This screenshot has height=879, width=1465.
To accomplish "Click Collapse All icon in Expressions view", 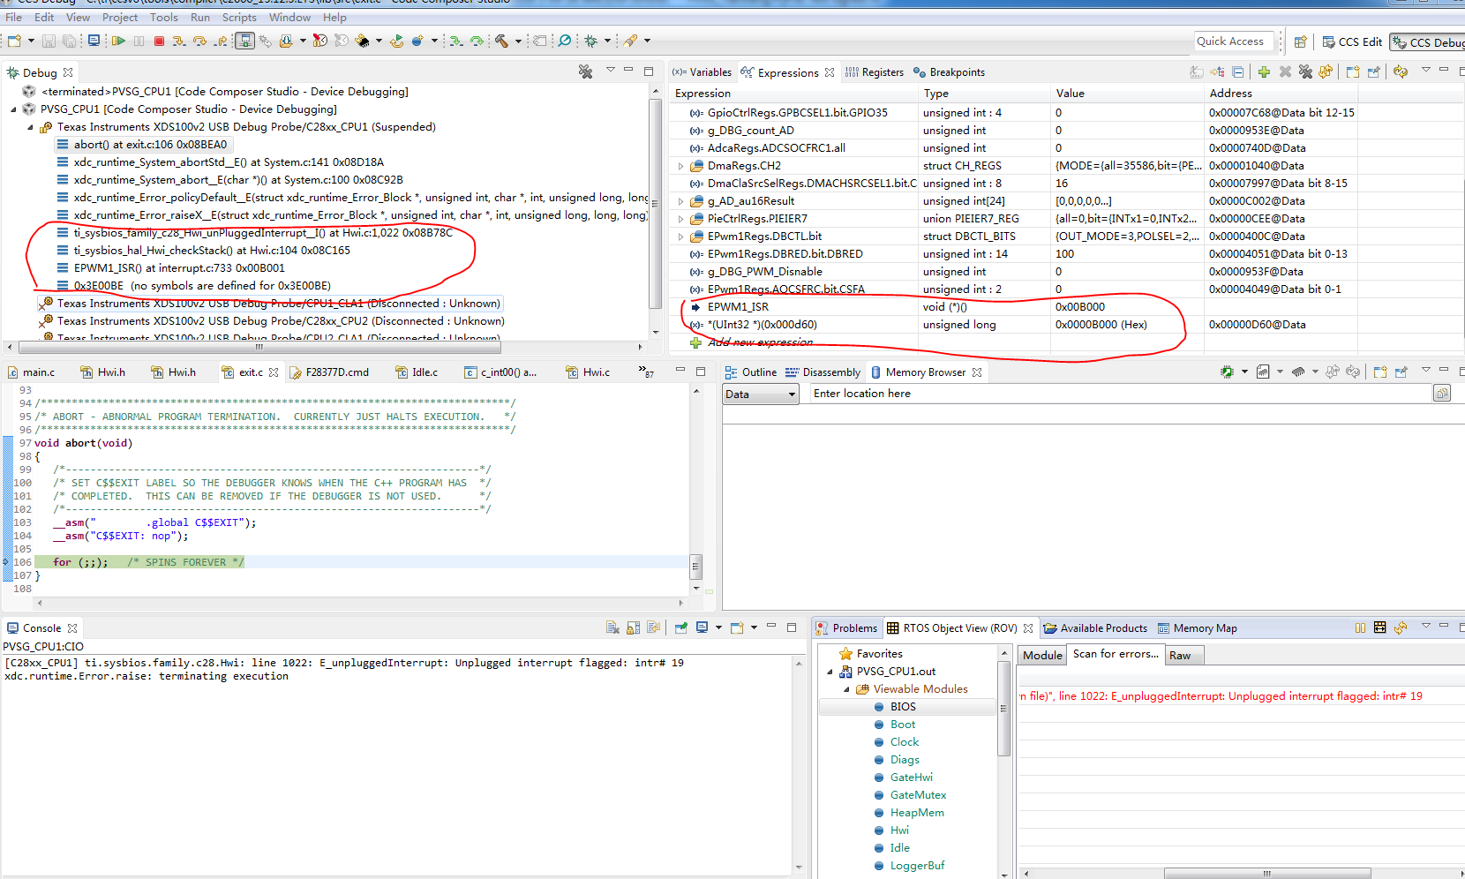I will pyautogui.click(x=1237, y=72).
